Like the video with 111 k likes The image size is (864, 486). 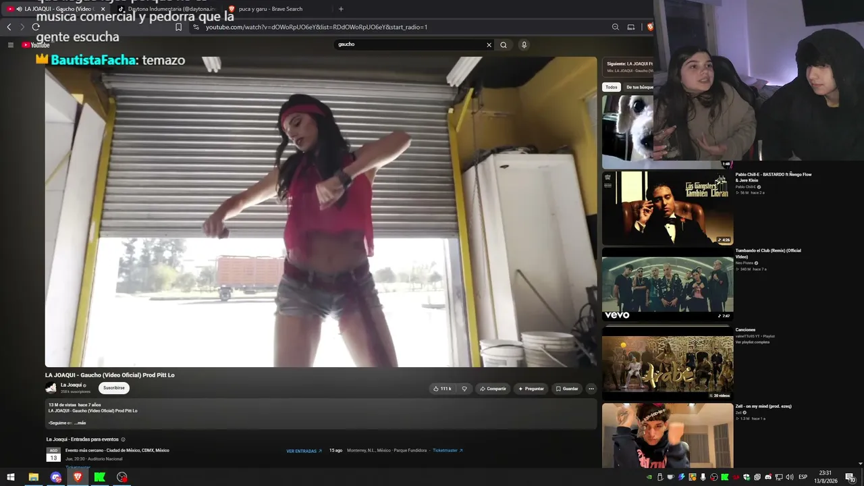(x=442, y=389)
